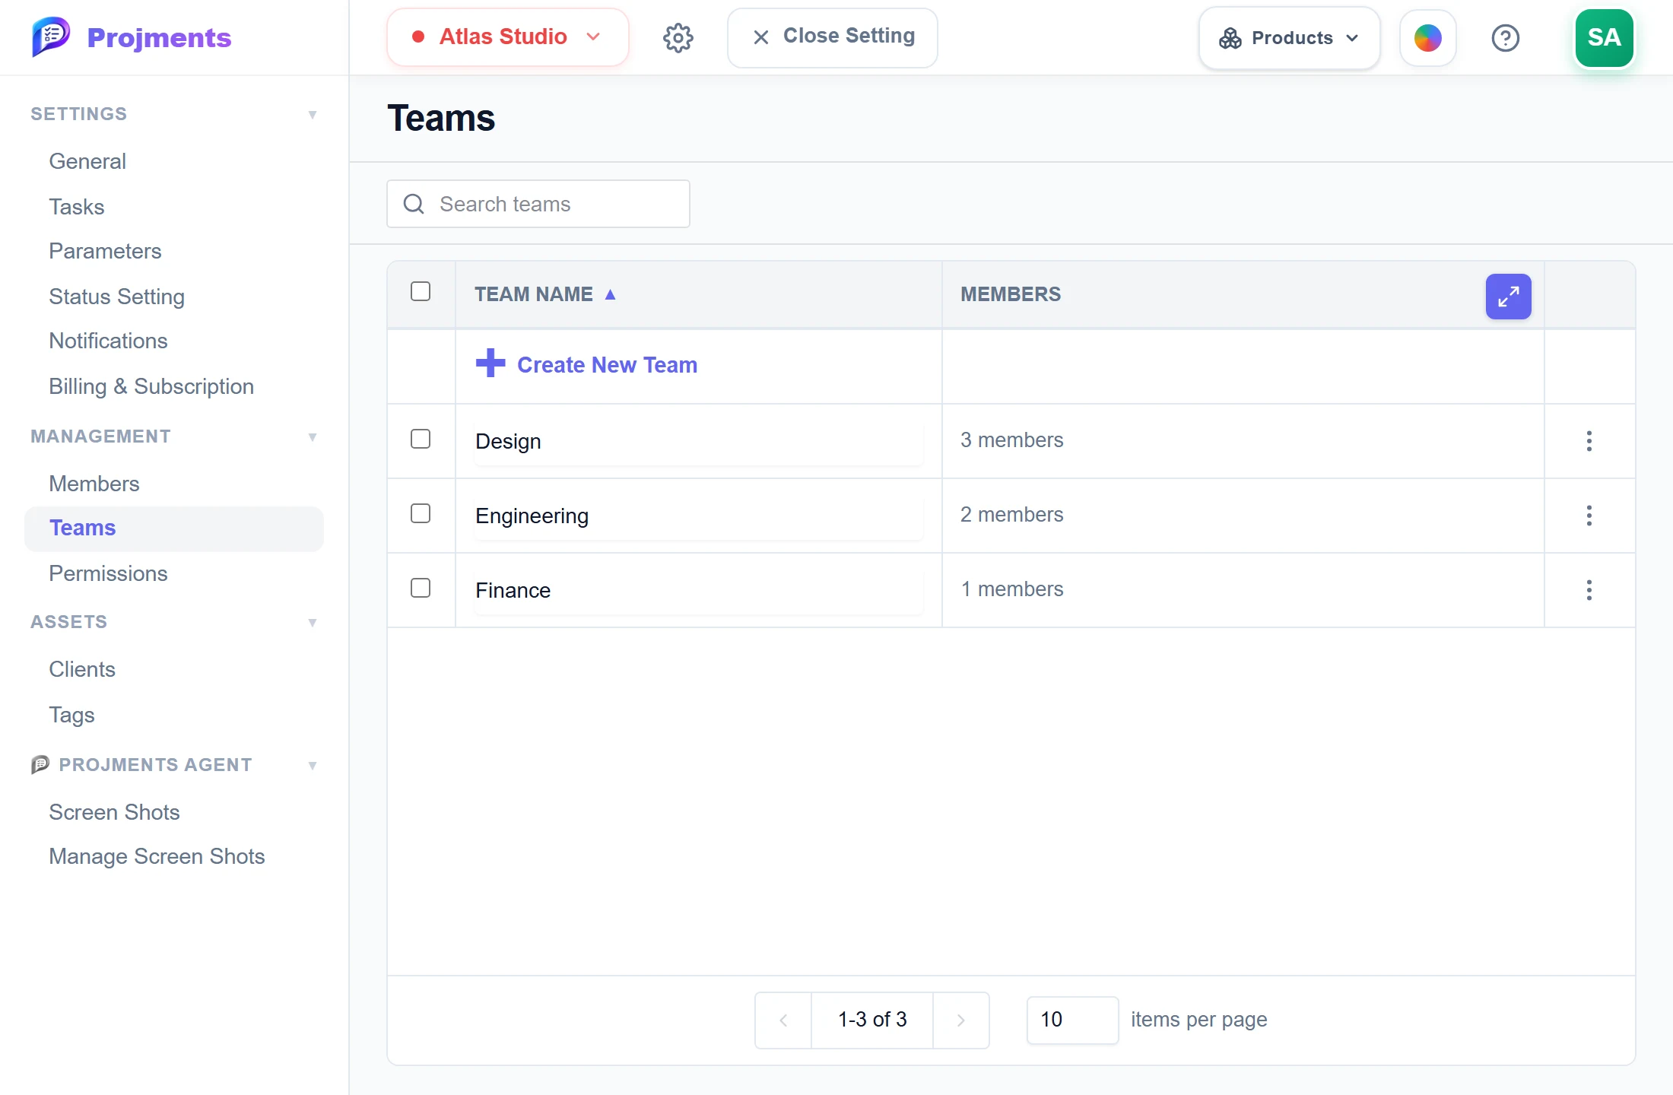Tick the checkbox for the Design team
Viewport: 1673px width, 1095px height.
point(421,440)
